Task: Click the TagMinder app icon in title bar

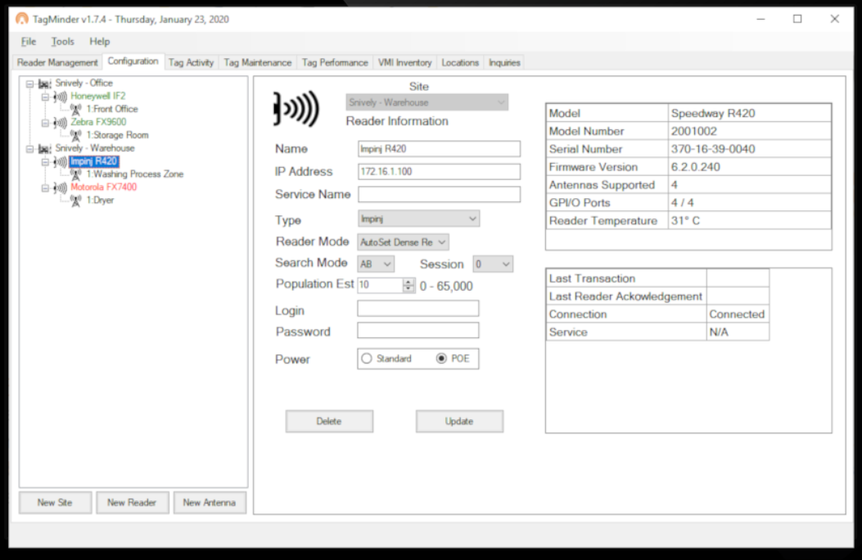Action: pos(22,19)
